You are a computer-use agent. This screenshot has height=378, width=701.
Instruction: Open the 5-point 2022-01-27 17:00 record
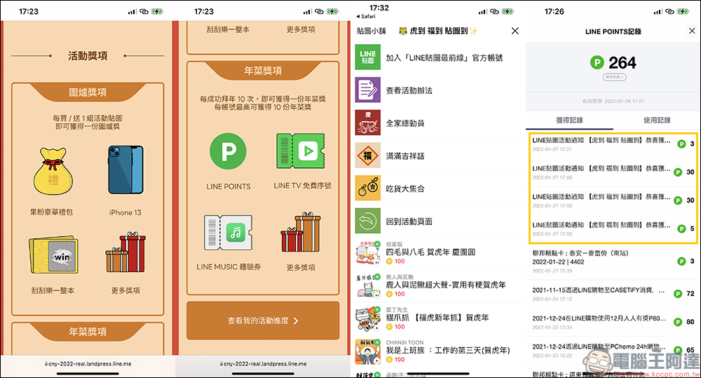click(613, 229)
